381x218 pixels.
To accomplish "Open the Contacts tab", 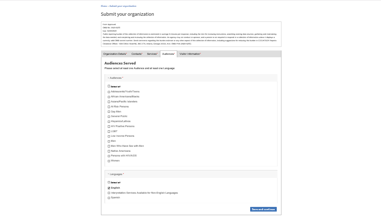I will point(137,54).
